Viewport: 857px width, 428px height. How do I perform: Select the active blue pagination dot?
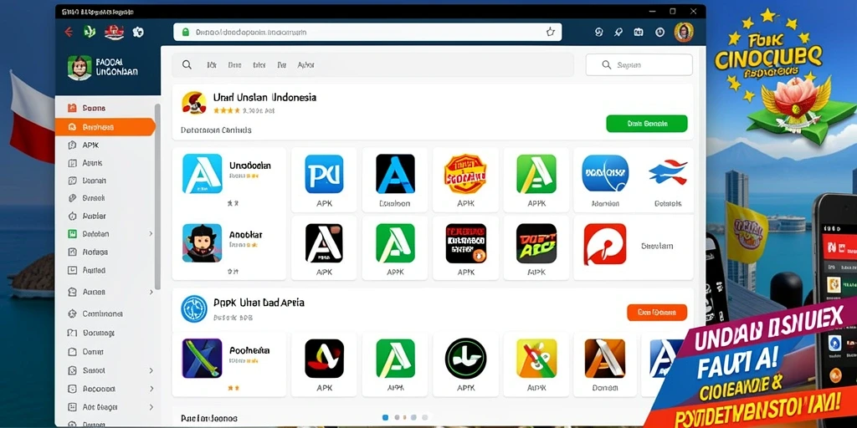385,417
